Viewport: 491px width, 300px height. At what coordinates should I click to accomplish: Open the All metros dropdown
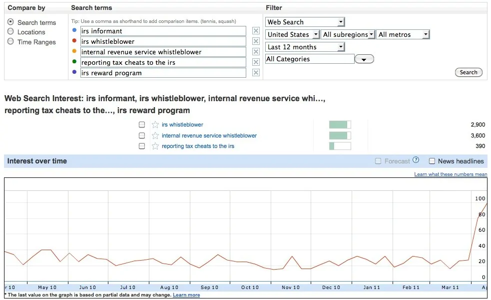tap(403, 34)
